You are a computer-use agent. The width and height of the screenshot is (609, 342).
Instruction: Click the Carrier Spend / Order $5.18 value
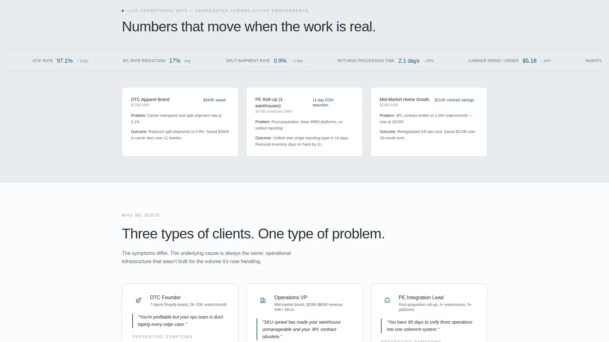click(529, 61)
